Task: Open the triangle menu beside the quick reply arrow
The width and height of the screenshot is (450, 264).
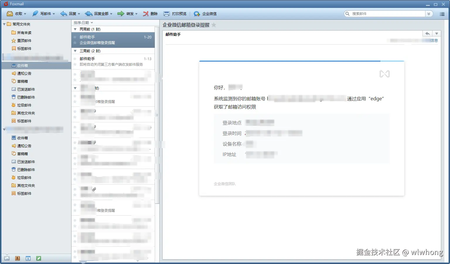Action: coord(437,34)
